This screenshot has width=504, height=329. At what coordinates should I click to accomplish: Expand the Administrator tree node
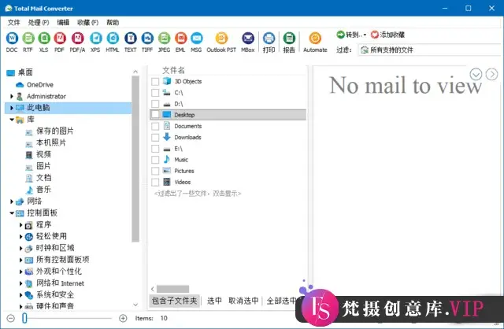12,96
